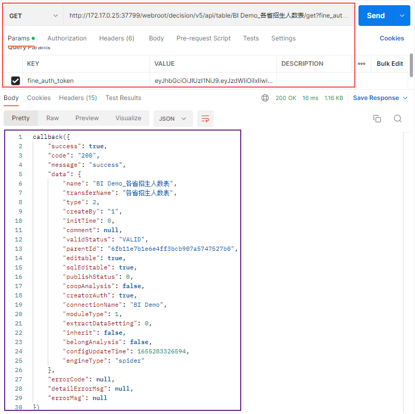This screenshot has height=414, width=415.
Task: Expand the Send button arrow menu
Action: pos(402,16)
